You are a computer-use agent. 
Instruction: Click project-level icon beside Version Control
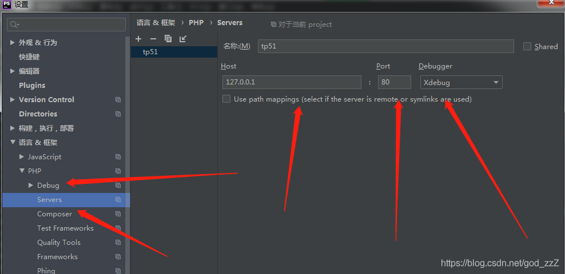(118, 100)
